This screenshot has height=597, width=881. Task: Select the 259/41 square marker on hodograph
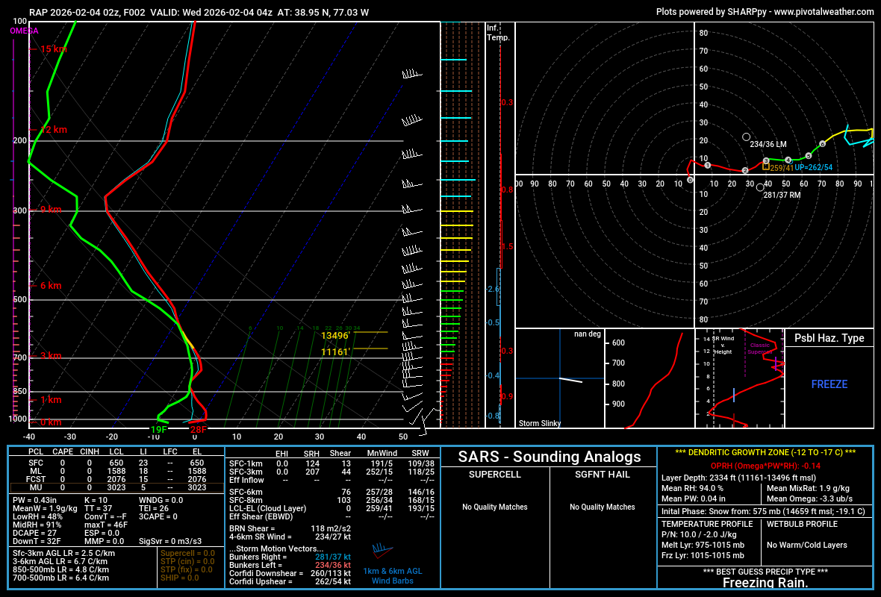(765, 167)
